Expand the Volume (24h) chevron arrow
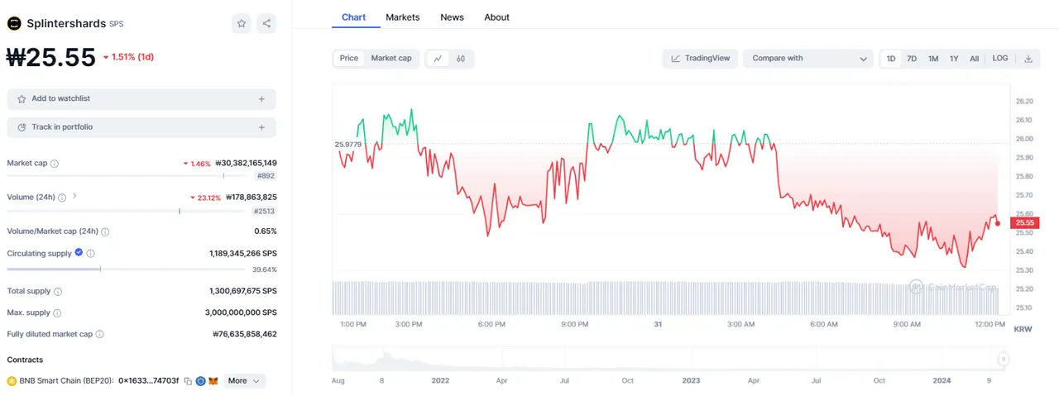The height and width of the screenshot is (396, 1059). (x=74, y=197)
